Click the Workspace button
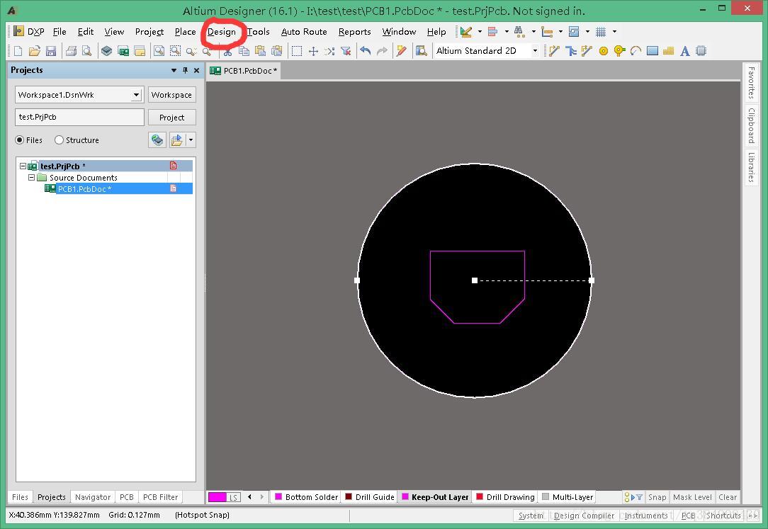 click(x=171, y=95)
